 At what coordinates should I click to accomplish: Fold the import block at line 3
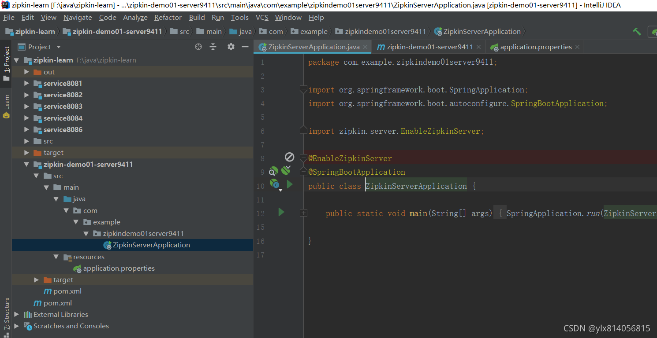[303, 89]
